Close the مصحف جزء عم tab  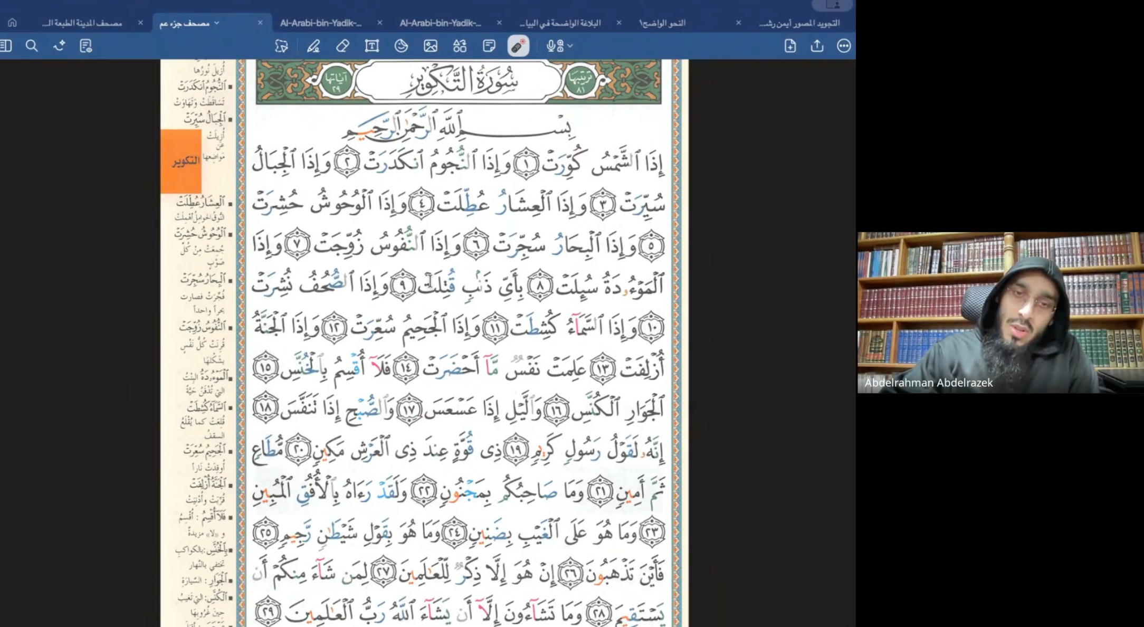click(x=260, y=23)
